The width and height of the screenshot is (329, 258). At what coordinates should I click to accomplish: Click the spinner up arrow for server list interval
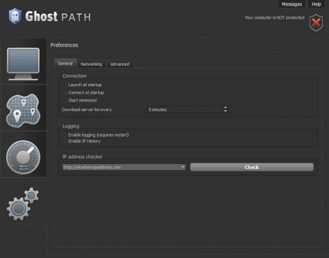click(225, 107)
